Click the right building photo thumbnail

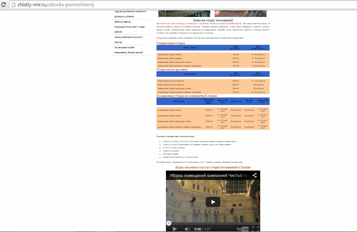240,13
